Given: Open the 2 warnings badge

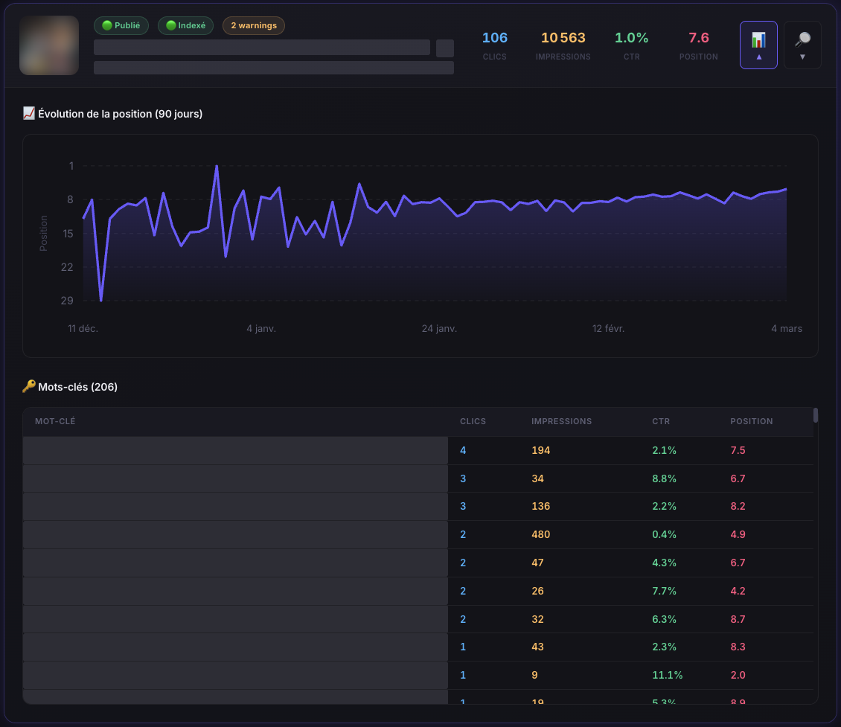Looking at the screenshot, I should (253, 25).
